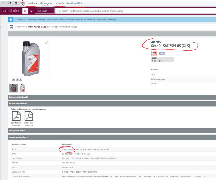Click the Volkswagen (VW) row label
Viewport: 216px width, 180px height.
(x=19, y=172)
